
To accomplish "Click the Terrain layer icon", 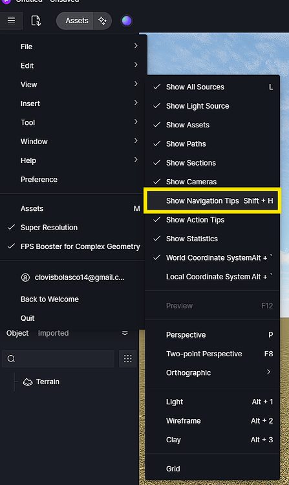I will pyautogui.click(x=28, y=382).
